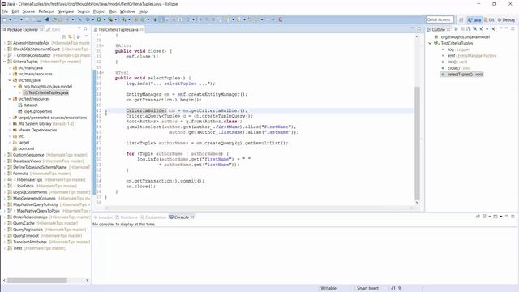Select selectTuples() in the Outline
519x292 pixels.
point(462,74)
